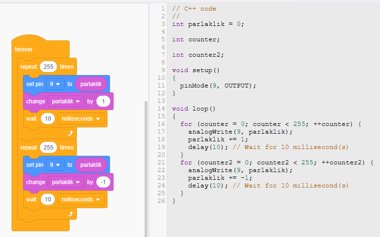Click the value 1 field in the change block
This screenshot has width=380, height=237.
coord(103,101)
